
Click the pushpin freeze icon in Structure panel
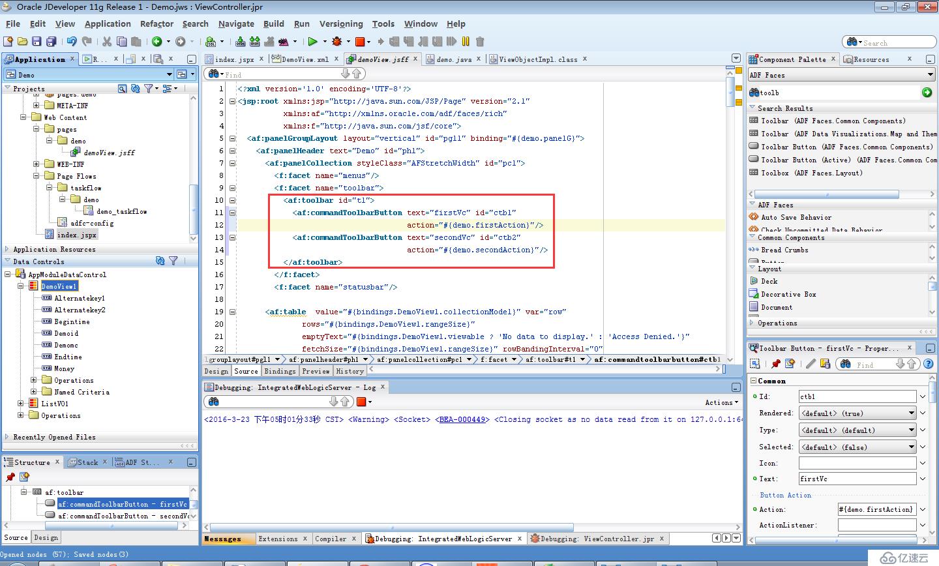10,477
